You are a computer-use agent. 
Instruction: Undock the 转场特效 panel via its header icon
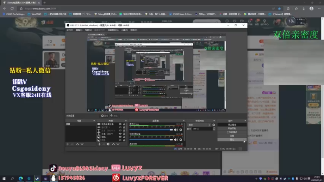point(214,121)
